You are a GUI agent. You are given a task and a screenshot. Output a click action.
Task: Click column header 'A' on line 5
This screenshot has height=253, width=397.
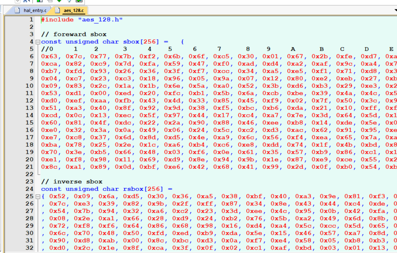pos(293,49)
